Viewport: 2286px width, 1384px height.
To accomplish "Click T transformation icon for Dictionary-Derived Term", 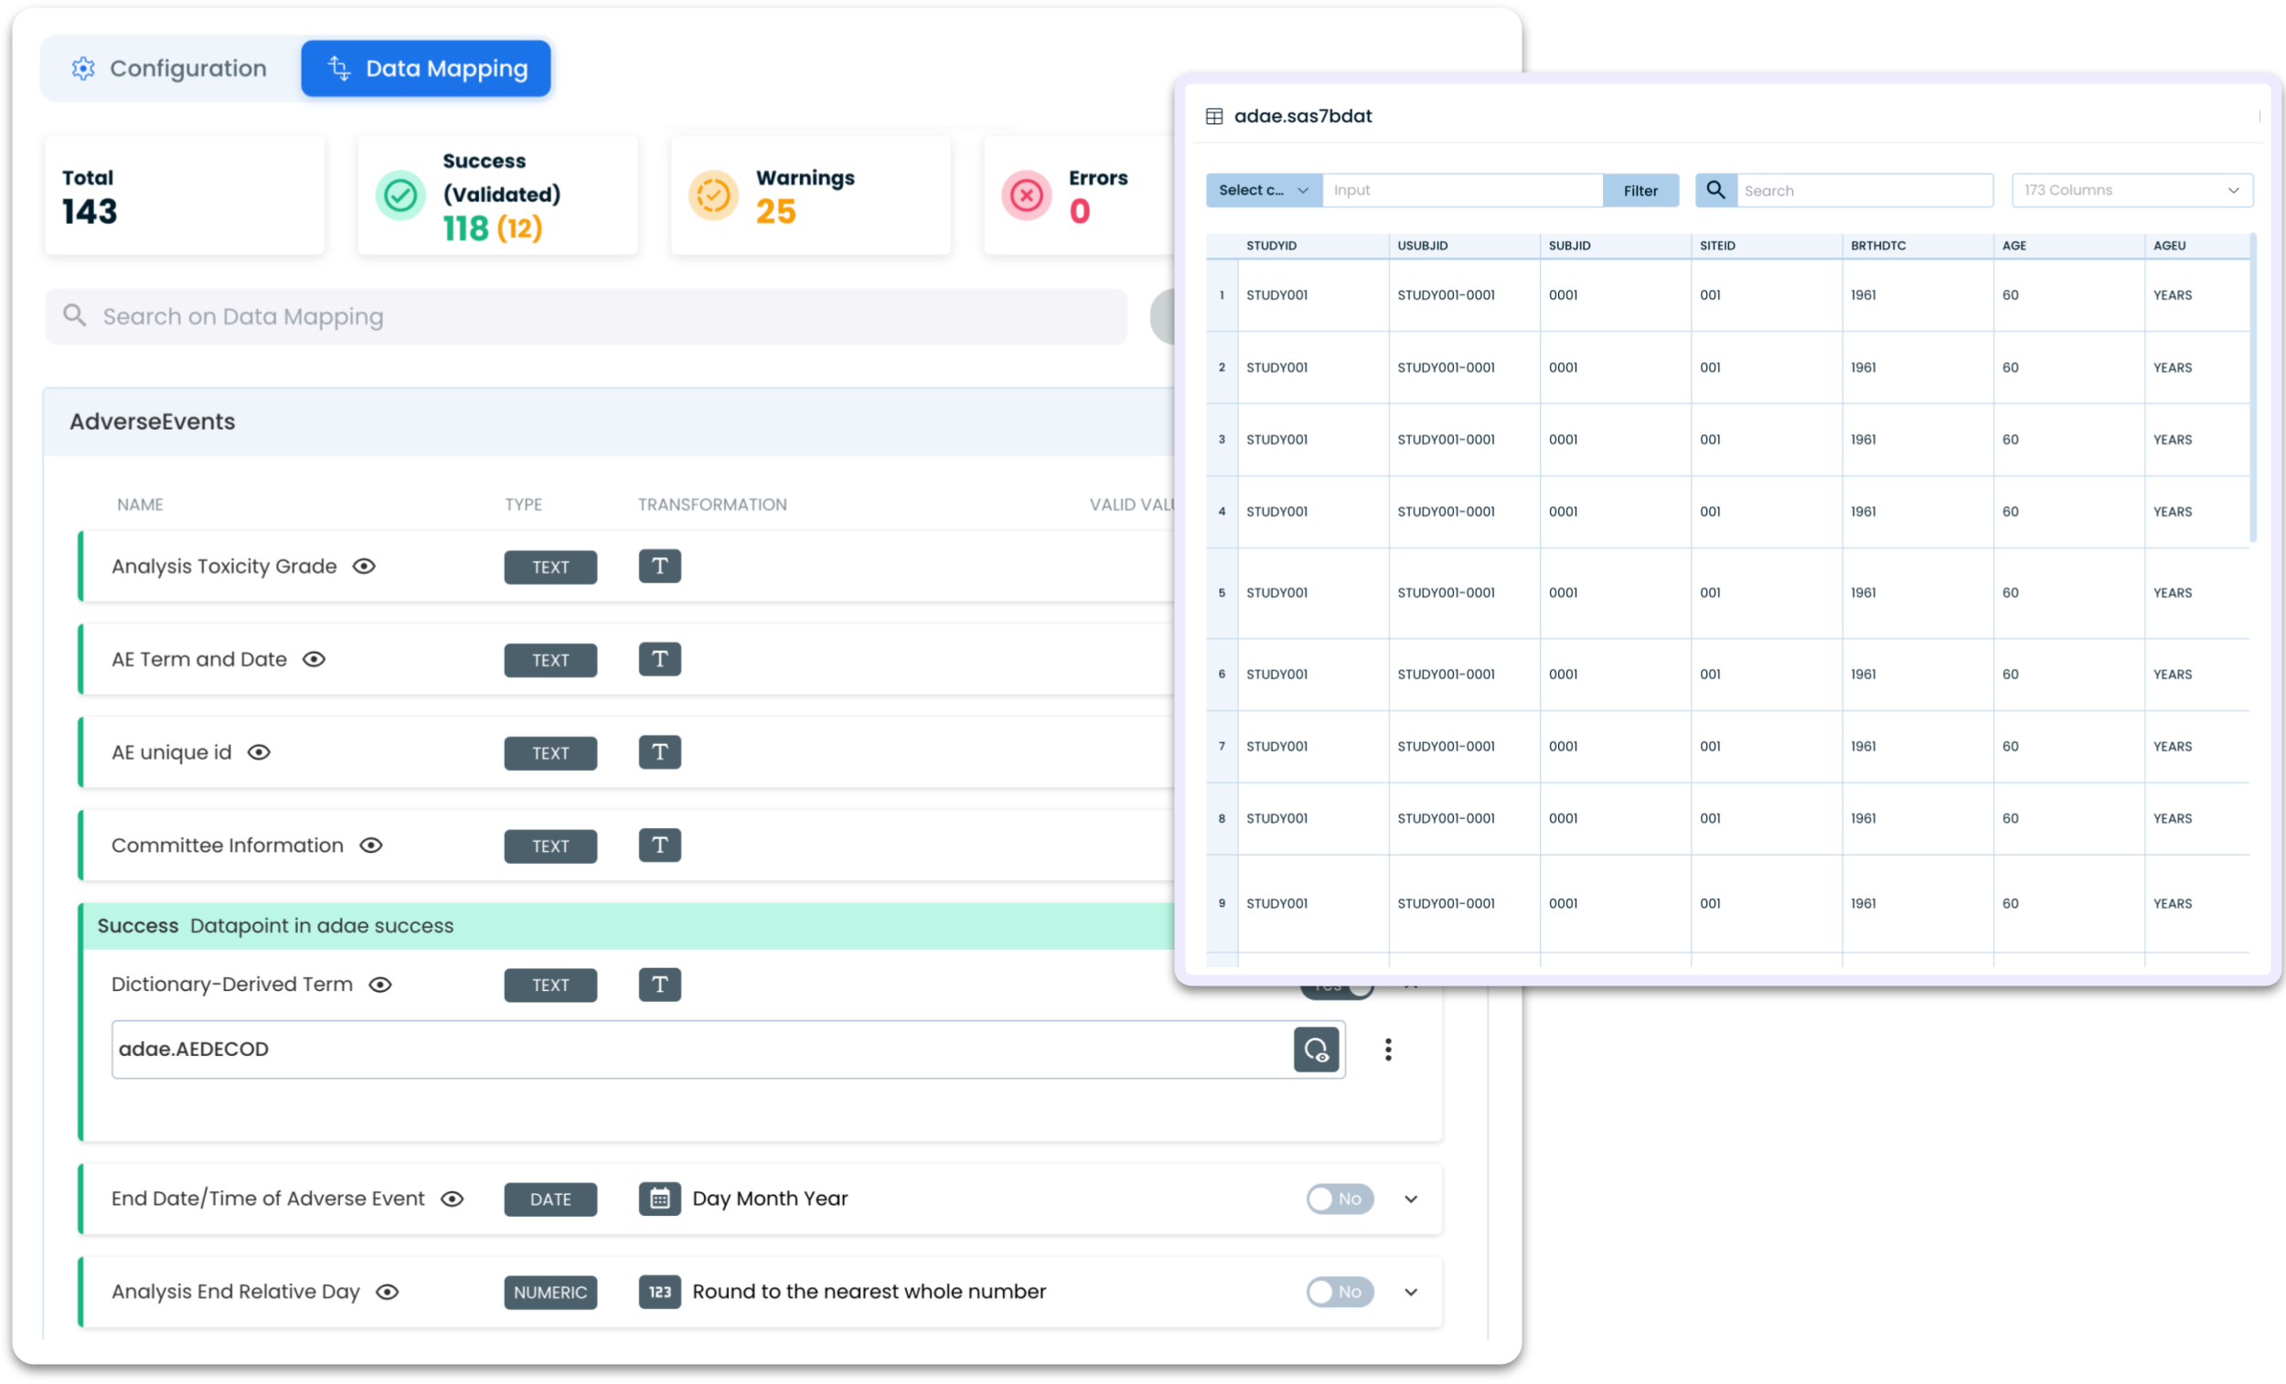I will pos(659,985).
